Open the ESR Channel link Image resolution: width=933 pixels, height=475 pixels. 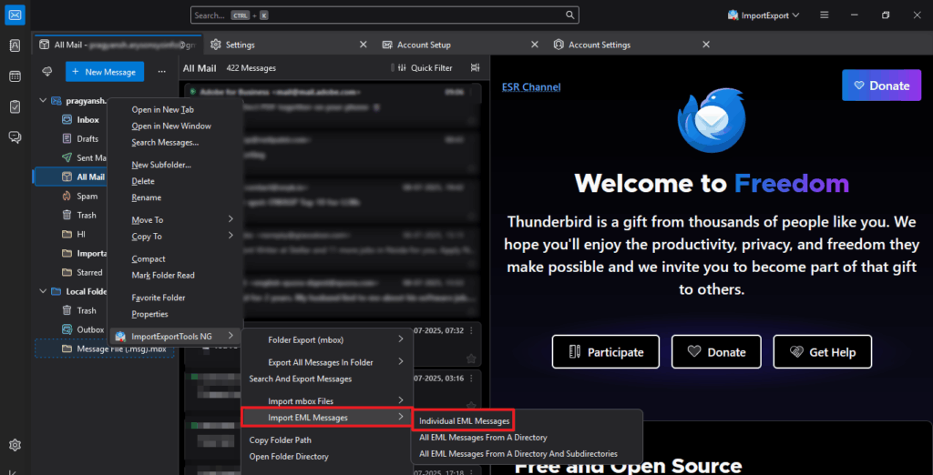coord(531,86)
